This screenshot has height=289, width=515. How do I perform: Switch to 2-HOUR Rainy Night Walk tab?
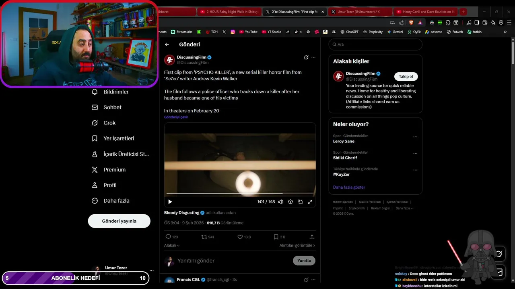coord(229,12)
